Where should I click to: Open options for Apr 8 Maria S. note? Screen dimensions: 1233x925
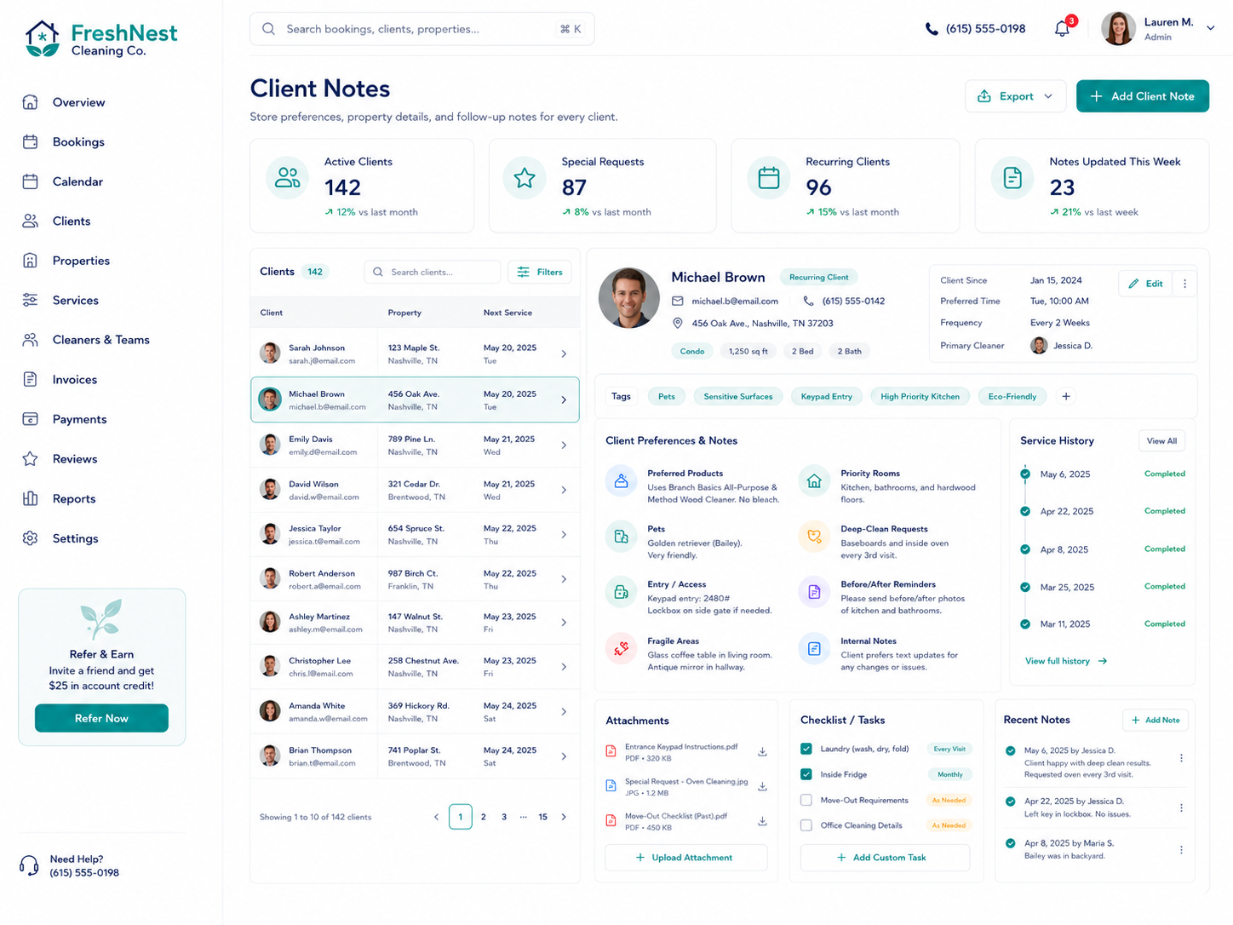1181,849
